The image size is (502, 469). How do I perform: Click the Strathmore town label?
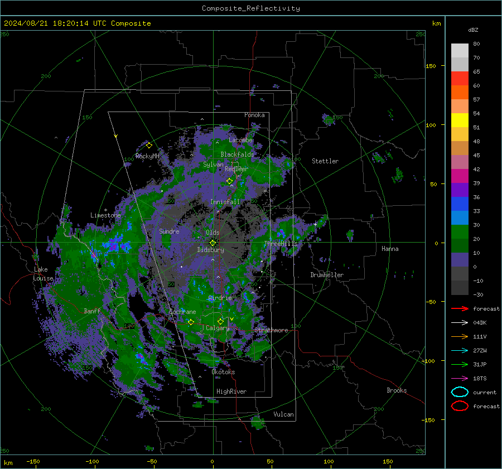(x=272, y=330)
